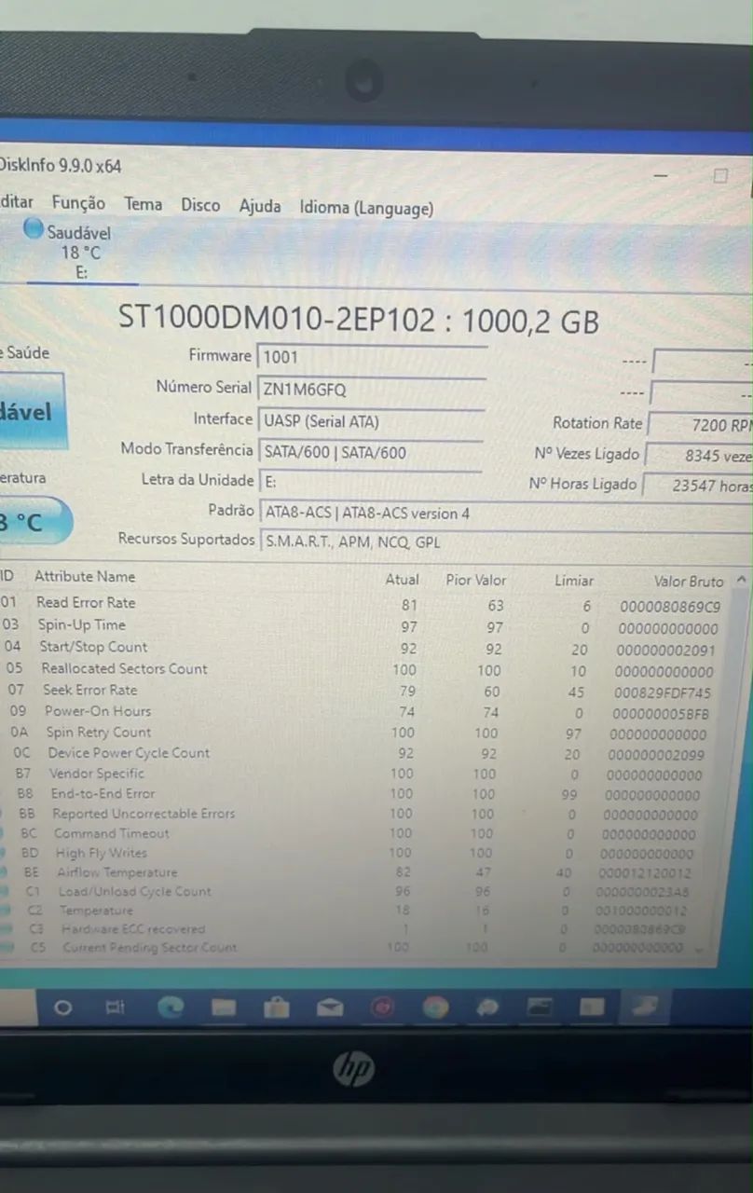Open the Função menu

click(x=78, y=203)
